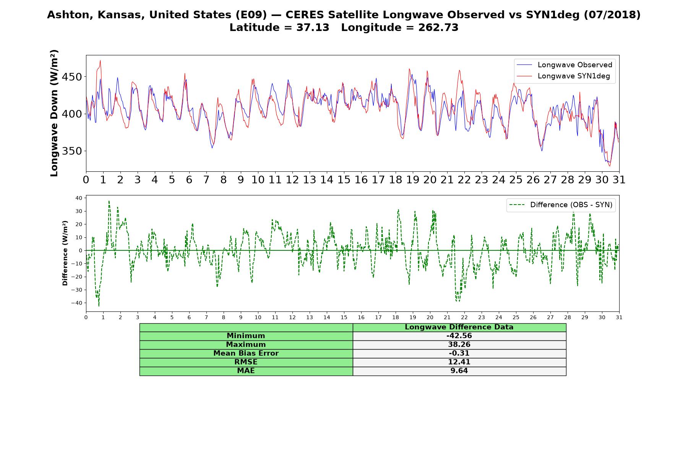Image resolution: width=688 pixels, height=458 pixels.
Task: Click the Difference (OBS - SYN) legend label
Action: [x=571, y=205]
